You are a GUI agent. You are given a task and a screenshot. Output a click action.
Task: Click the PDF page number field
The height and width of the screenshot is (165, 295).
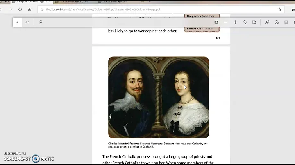pos(18,22)
